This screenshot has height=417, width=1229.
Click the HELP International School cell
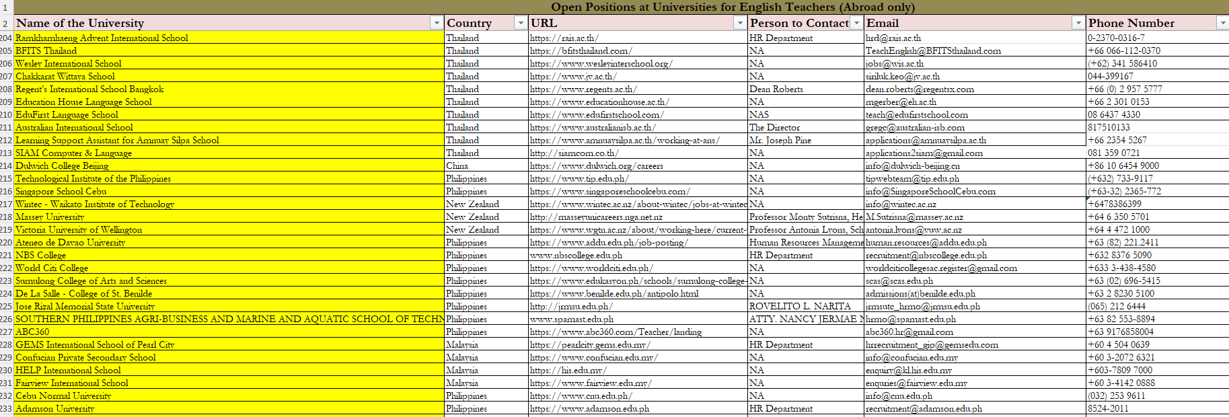coord(229,370)
